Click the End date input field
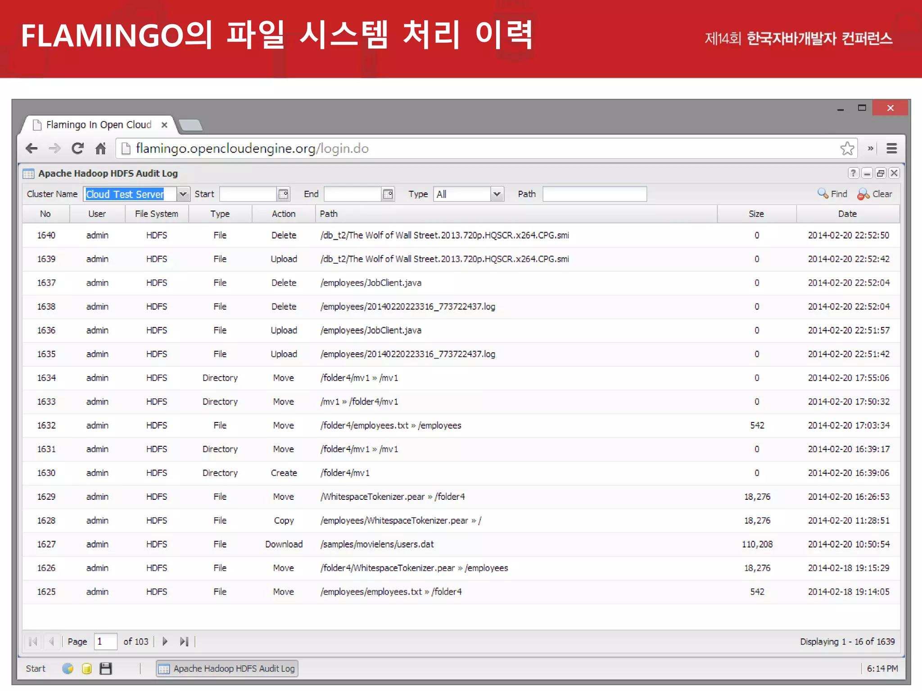 (353, 194)
